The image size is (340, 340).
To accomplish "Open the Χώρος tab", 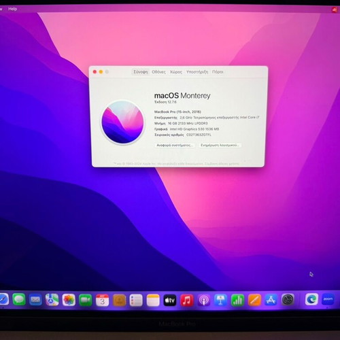I will 176,72.
